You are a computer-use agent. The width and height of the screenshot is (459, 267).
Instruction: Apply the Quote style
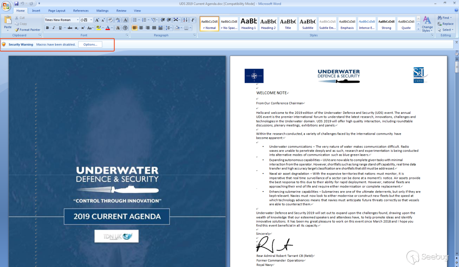pos(406,24)
